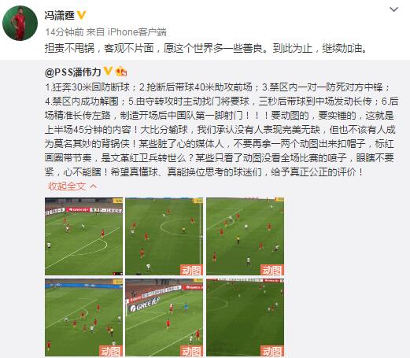Click the membership badge icon after PSS潘伟力
410x358 pixels.
point(121,72)
